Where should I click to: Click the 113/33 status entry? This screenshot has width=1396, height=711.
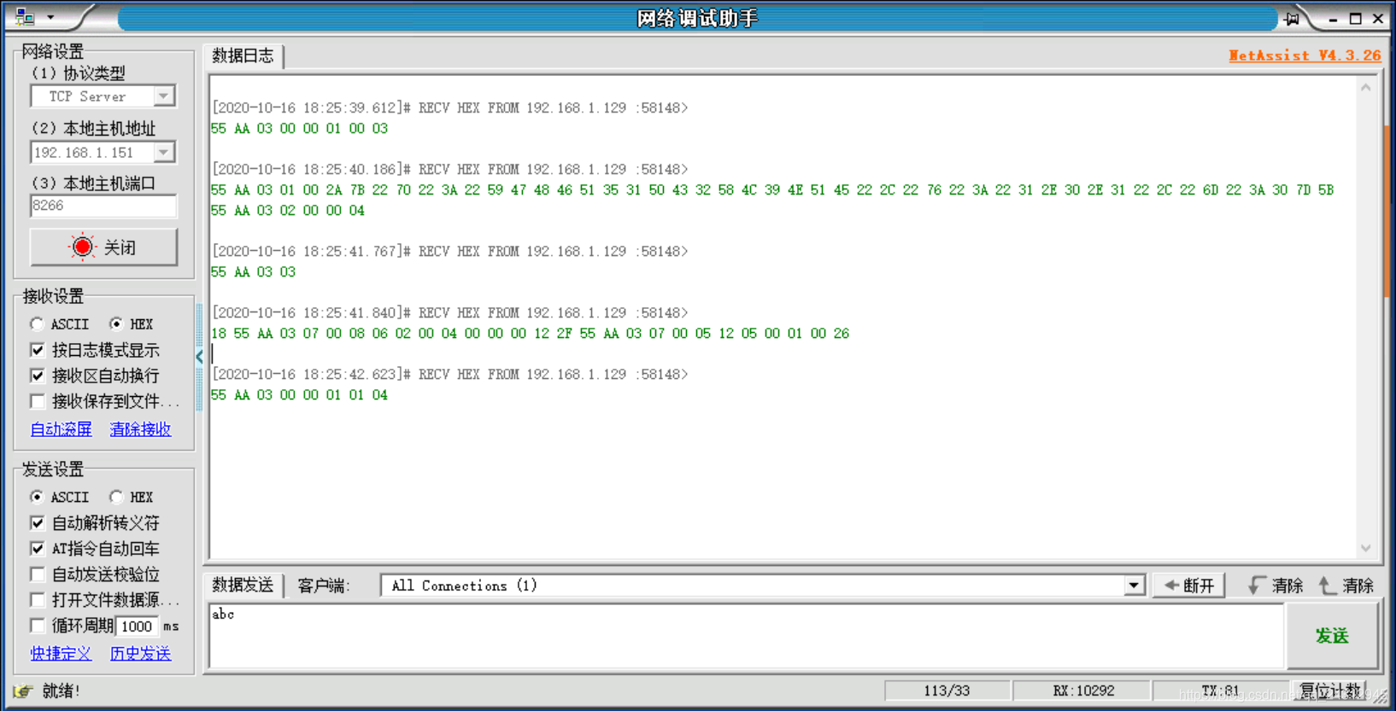pos(947,691)
